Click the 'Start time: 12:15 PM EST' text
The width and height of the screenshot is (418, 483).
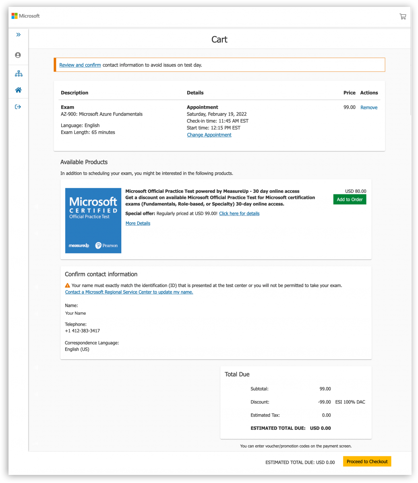tap(213, 128)
